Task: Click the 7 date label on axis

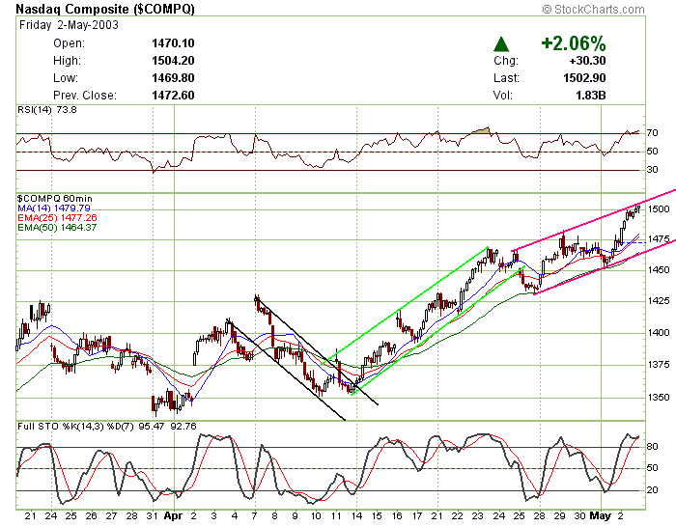Action: pos(255,515)
